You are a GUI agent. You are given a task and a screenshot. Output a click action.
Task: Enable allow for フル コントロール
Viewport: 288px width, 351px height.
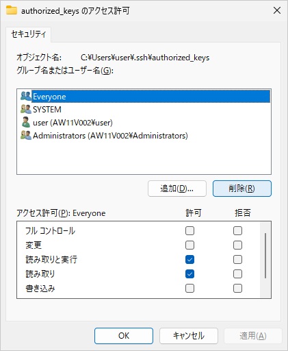click(189, 231)
